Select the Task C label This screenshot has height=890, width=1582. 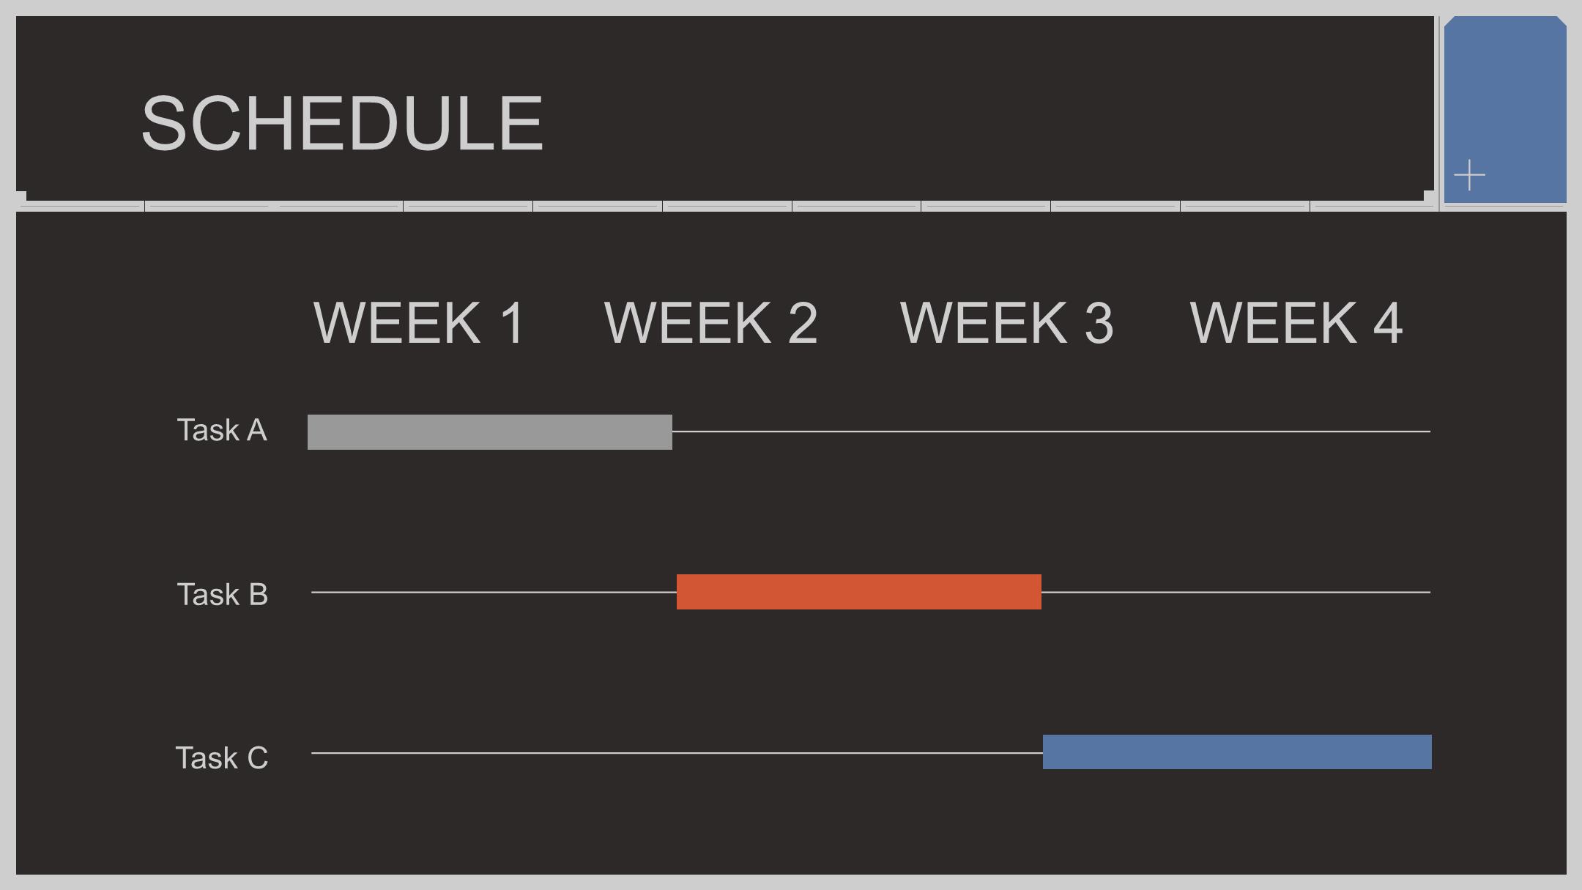(222, 757)
